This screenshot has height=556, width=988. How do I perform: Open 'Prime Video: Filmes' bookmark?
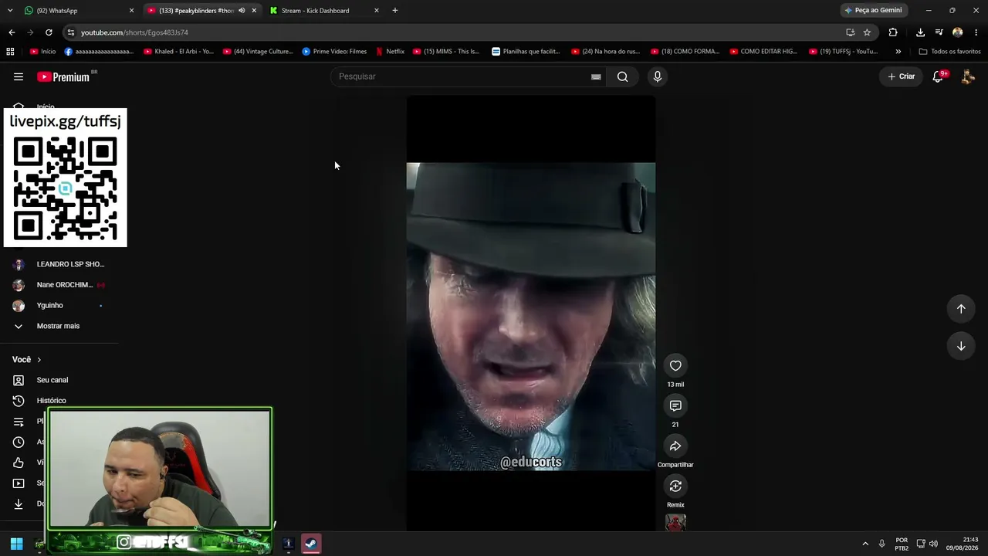335,52
